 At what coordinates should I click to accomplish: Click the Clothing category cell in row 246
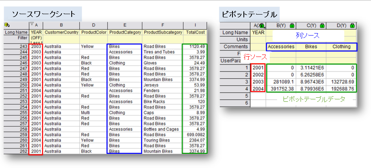pos(125,63)
